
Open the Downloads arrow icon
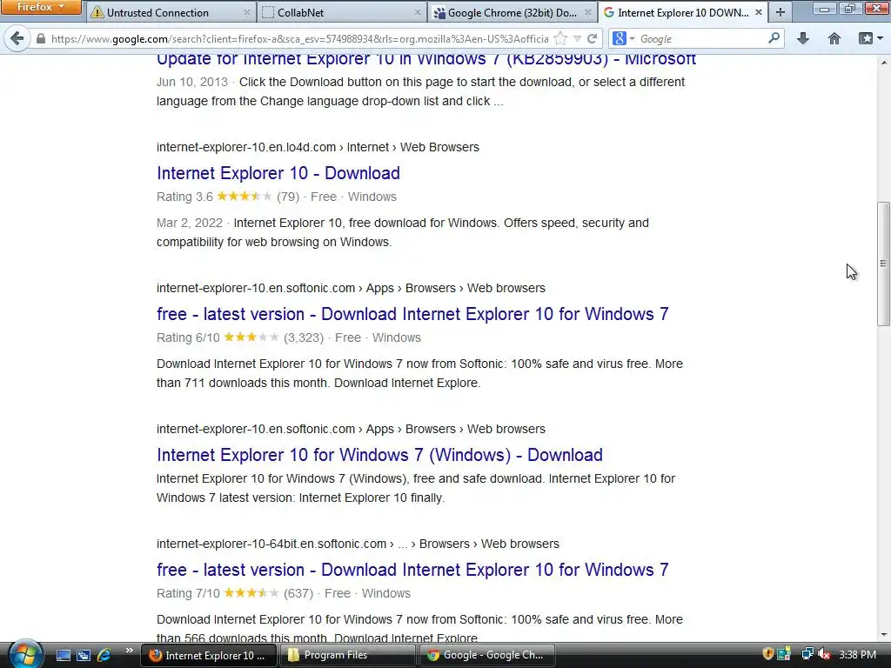tap(803, 38)
